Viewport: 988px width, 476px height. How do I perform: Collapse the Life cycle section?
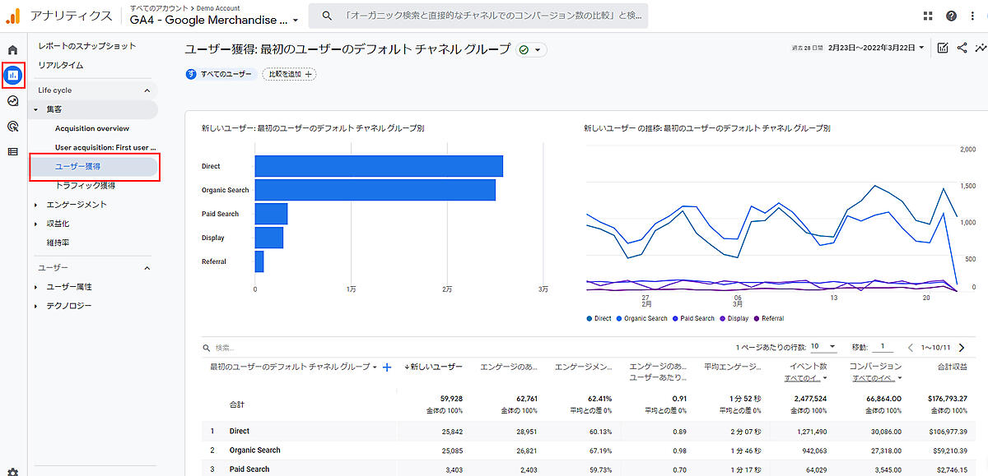pyautogui.click(x=147, y=90)
